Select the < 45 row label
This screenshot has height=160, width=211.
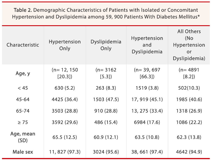coord(23,88)
